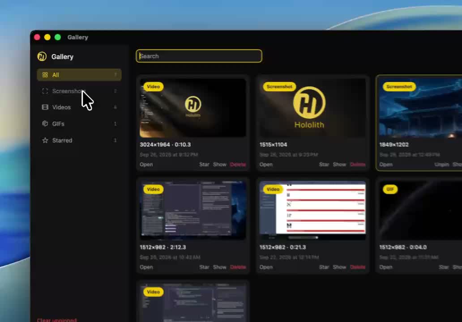Star the 0:21.3 video
The image size is (462, 322).
click(324, 267)
